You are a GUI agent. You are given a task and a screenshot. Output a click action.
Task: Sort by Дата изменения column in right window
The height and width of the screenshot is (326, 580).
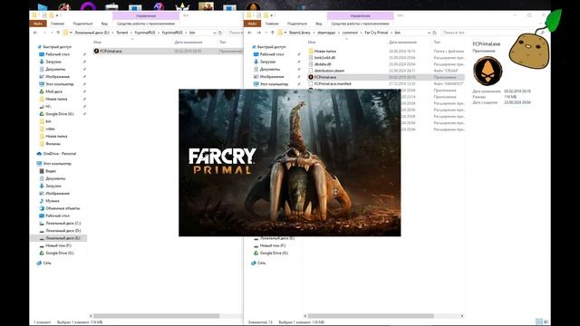[402, 43]
